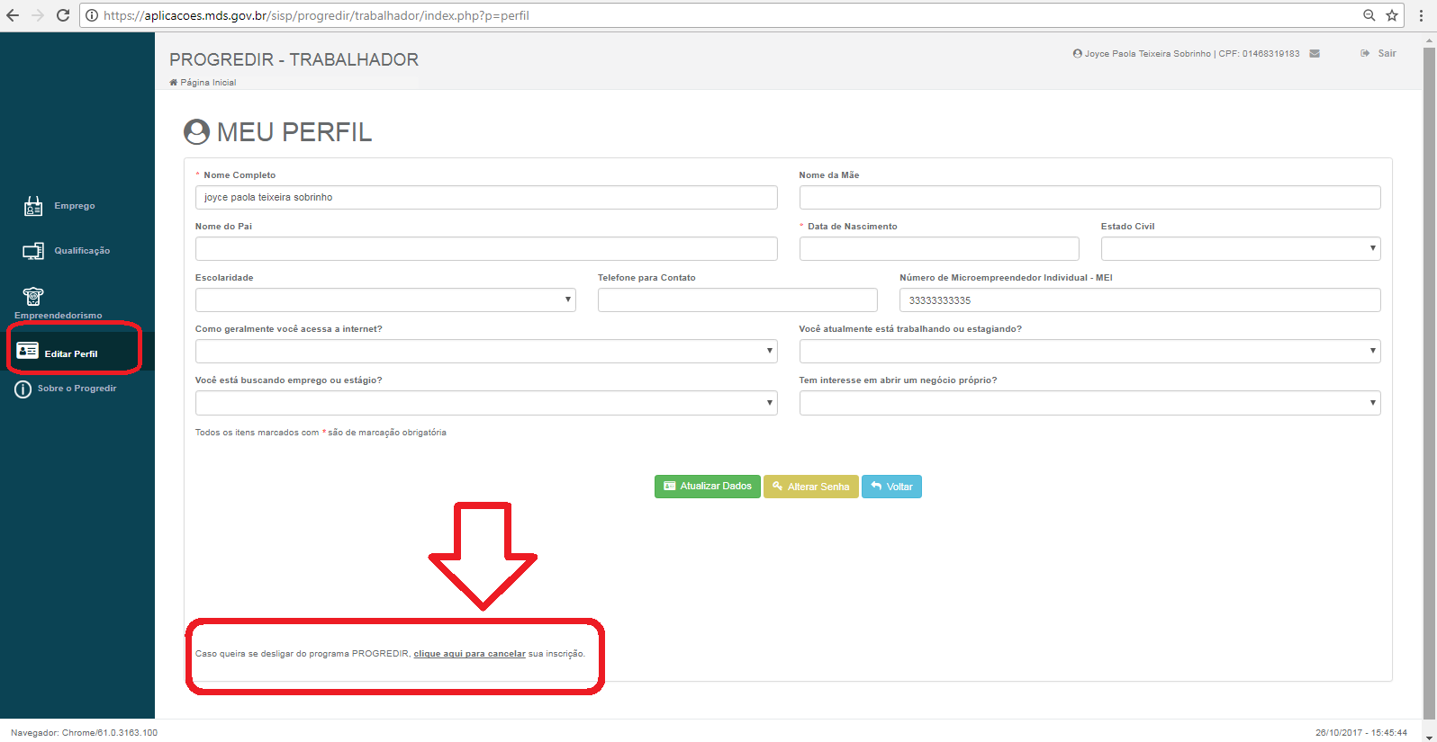Click the site information icon in address bar
This screenshot has width=1437, height=742.
(92, 15)
